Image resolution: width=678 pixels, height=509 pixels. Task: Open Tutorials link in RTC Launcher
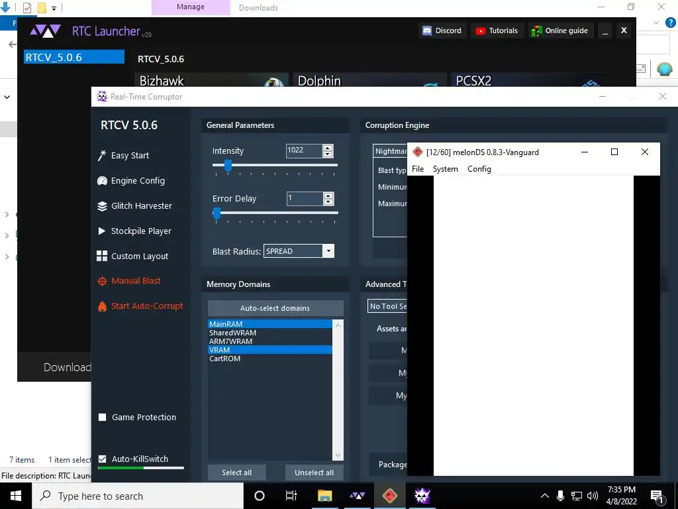[x=497, y=30]
